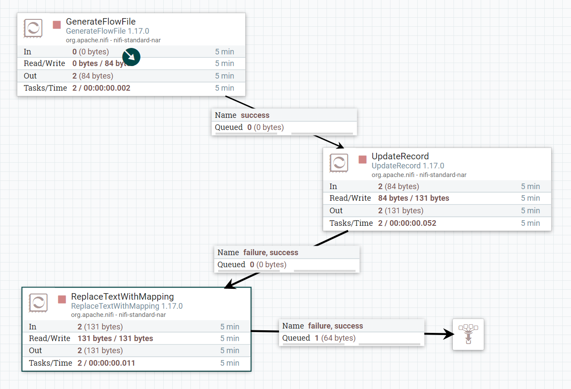Image resolution: width=571 pixels, height=389 pixels.
Task: Click the GenerateFlowFile processor title
Action: click(101, 22)
